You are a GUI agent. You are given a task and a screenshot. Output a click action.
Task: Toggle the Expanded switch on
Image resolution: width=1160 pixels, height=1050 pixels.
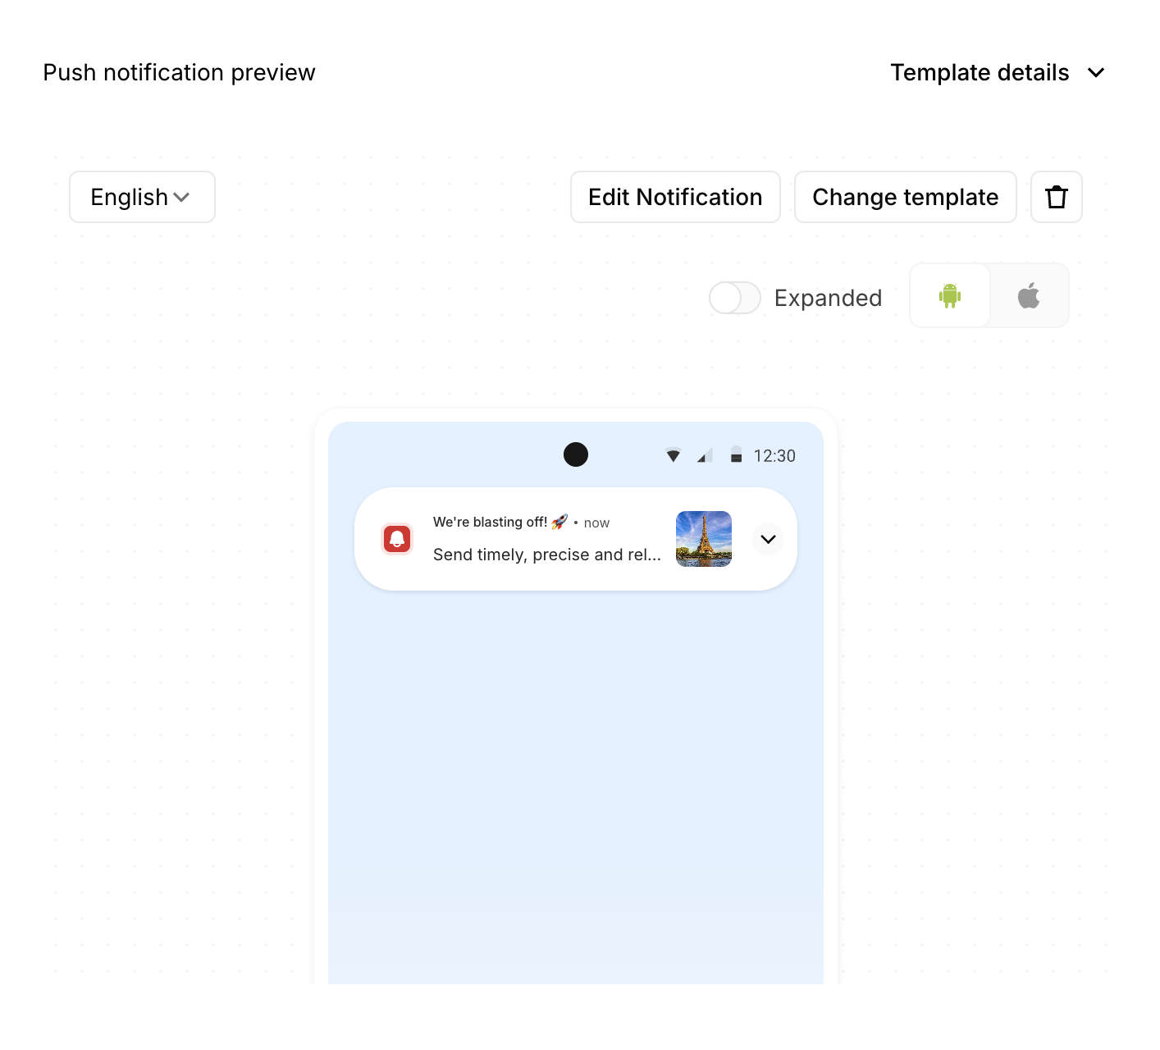(734, 298)
